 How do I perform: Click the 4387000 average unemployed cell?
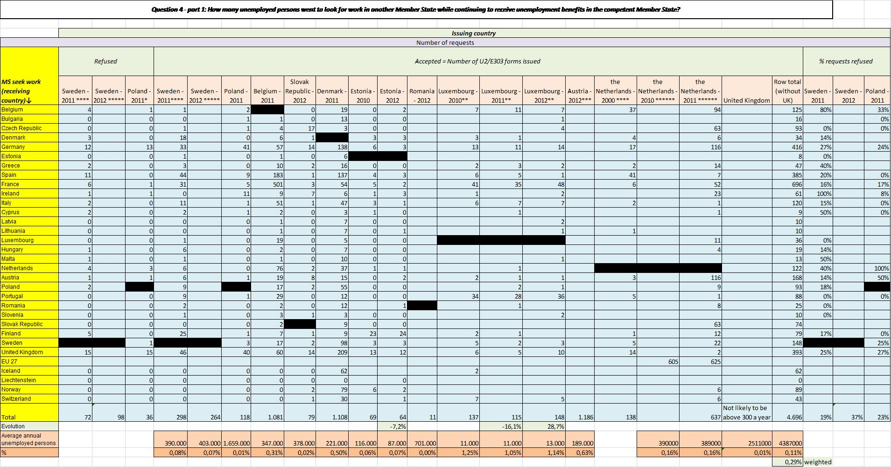787,443
